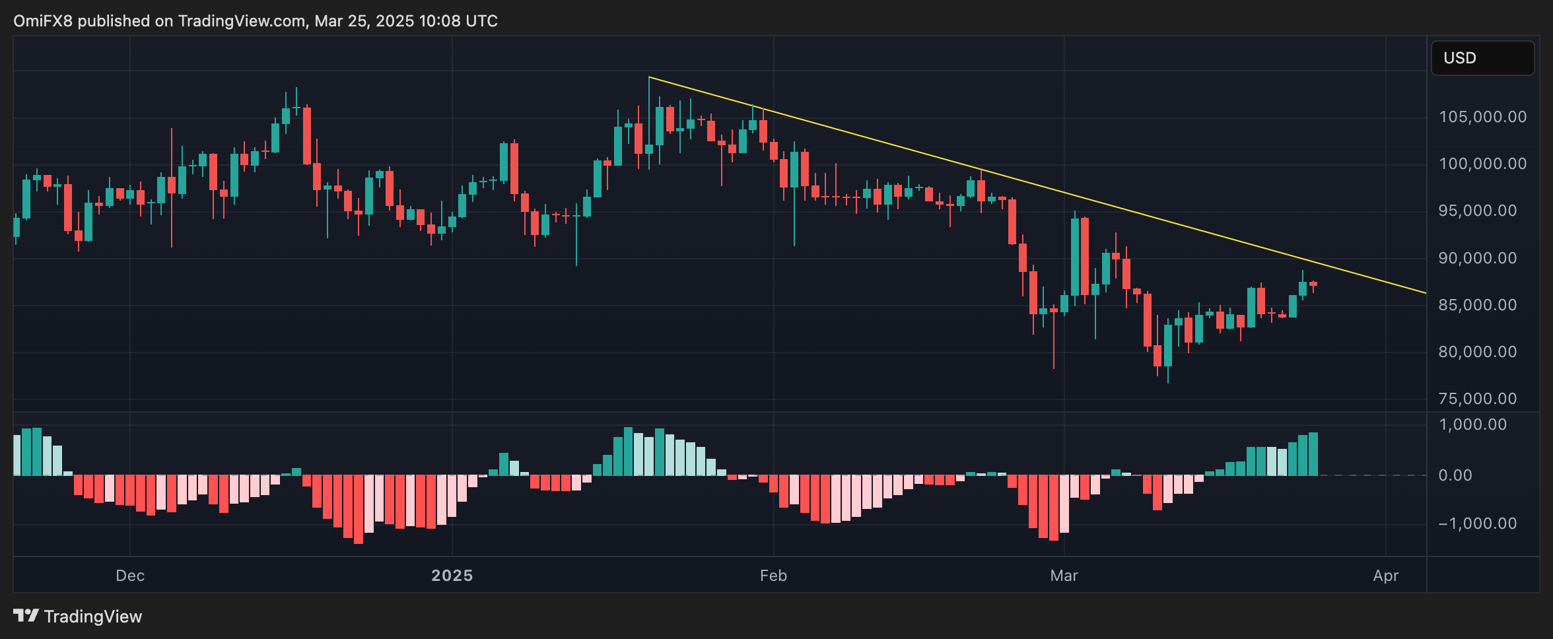This screenshot has height=639, width=1553.
Task: Click the 1,000.00 histogram scale label
Action: tap(1472, 424)
